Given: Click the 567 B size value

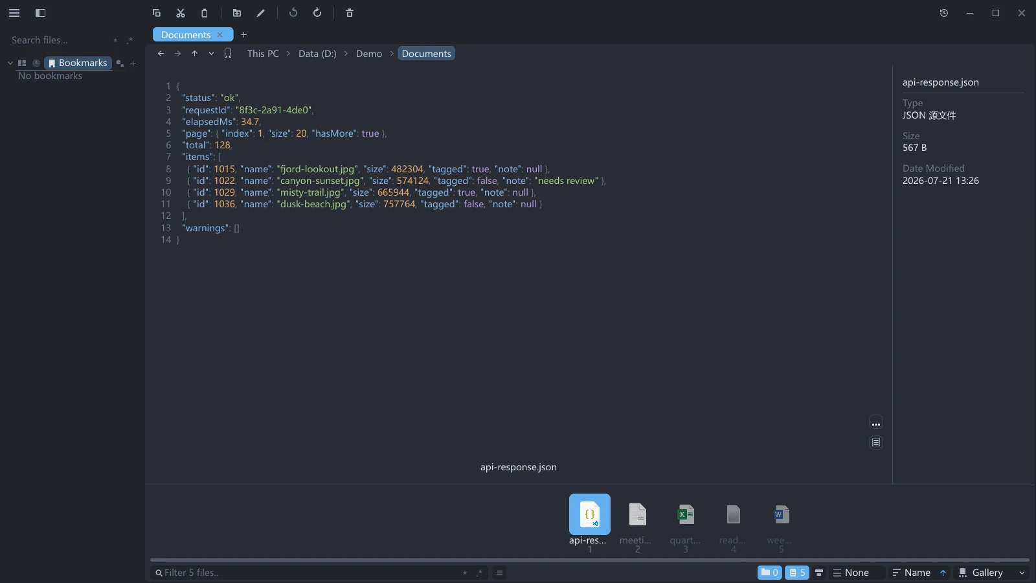Looking at the screenshot, I should click(914, 148).
